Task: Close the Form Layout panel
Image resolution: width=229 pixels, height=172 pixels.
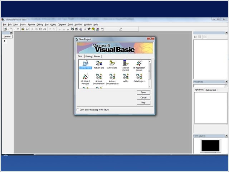Action: 226,136
